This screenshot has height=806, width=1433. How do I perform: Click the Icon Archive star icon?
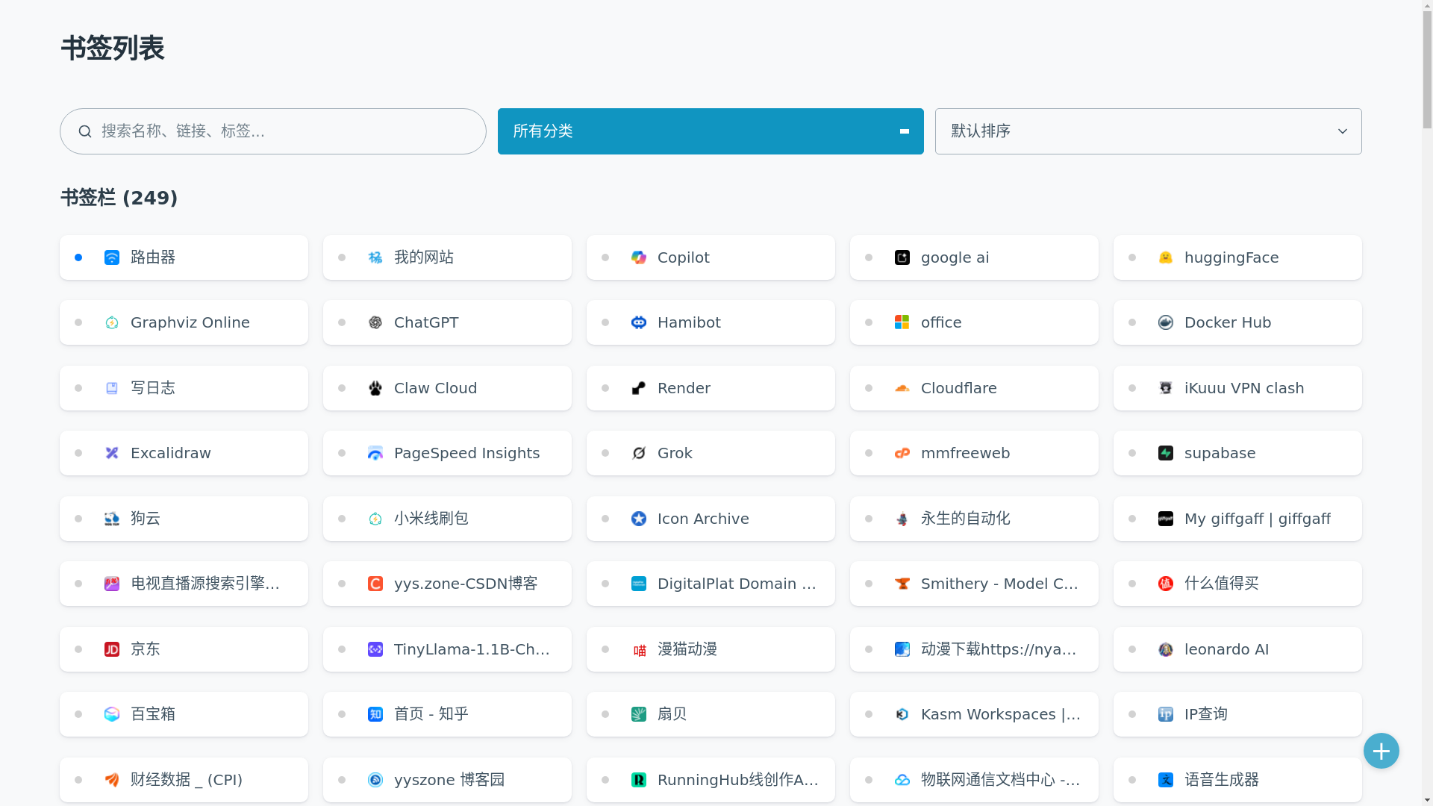[x=639, y=519]
